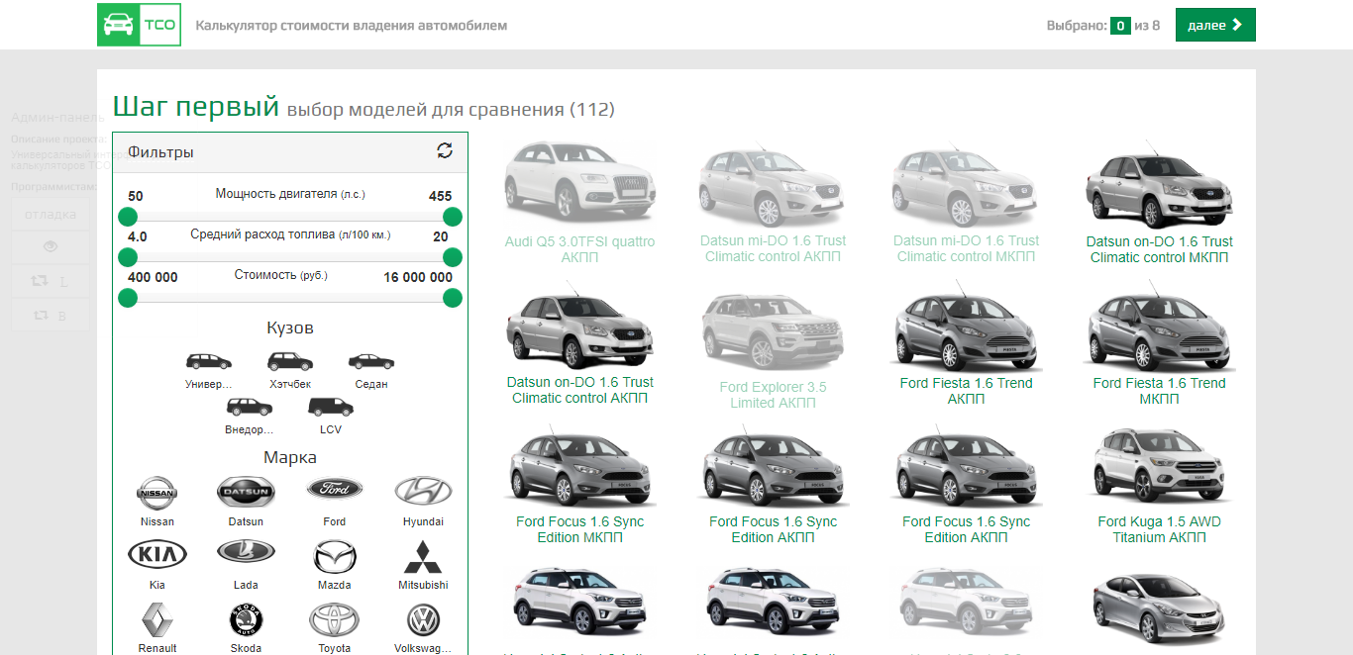Click the maximum engine power slider handle
Screen dimensions: 1353x655
click(453, 217)
